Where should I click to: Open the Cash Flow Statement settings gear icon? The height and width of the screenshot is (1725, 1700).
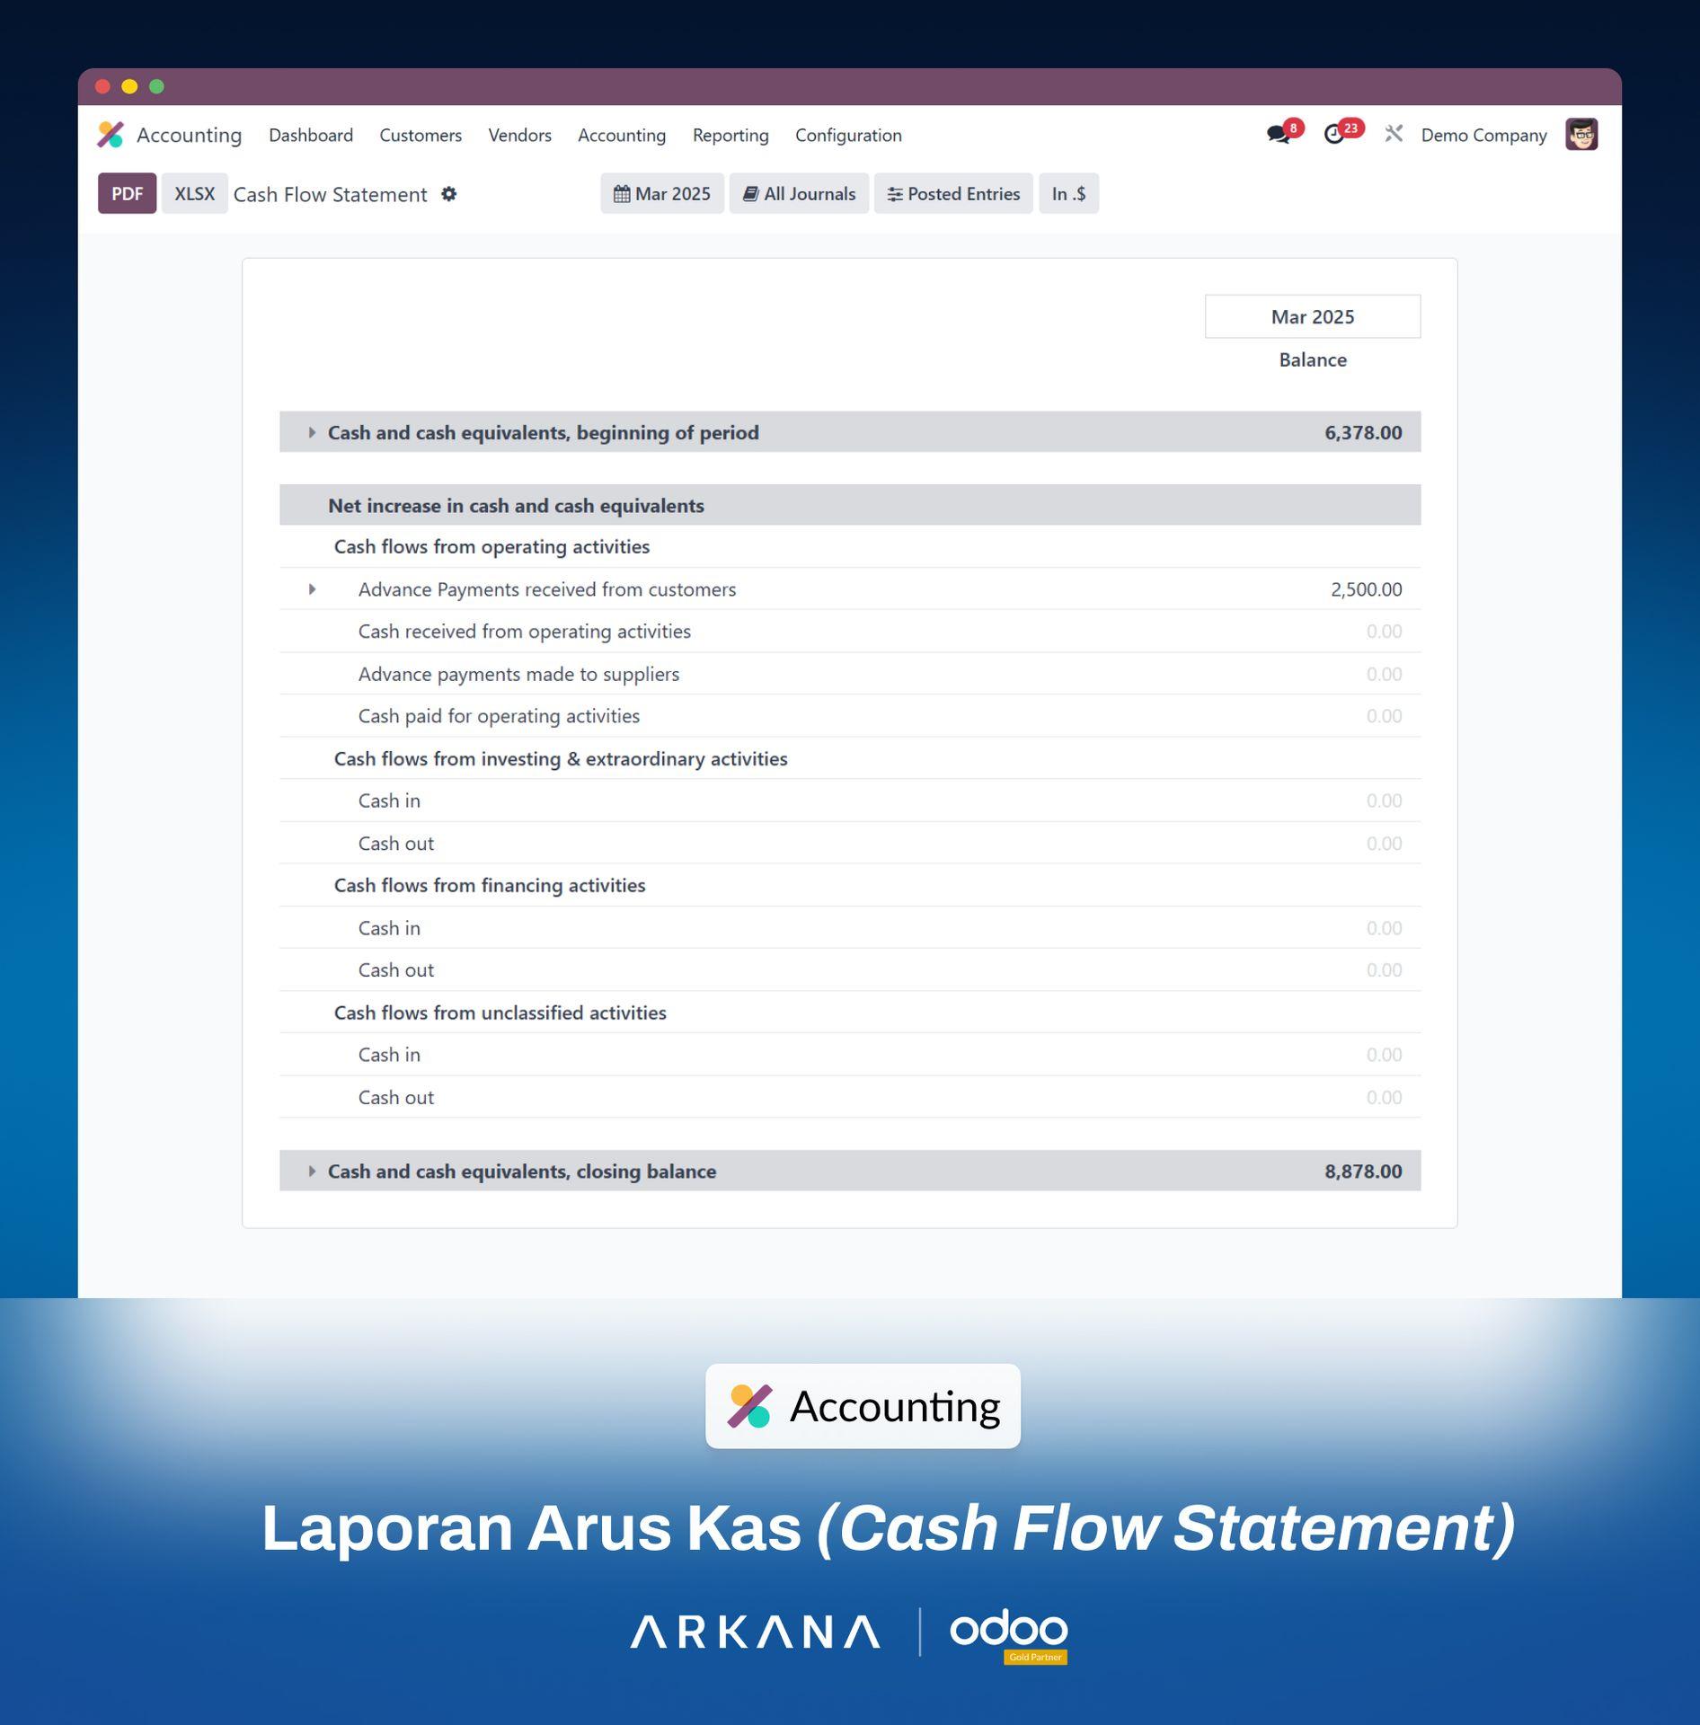click(x=449, y=194)
